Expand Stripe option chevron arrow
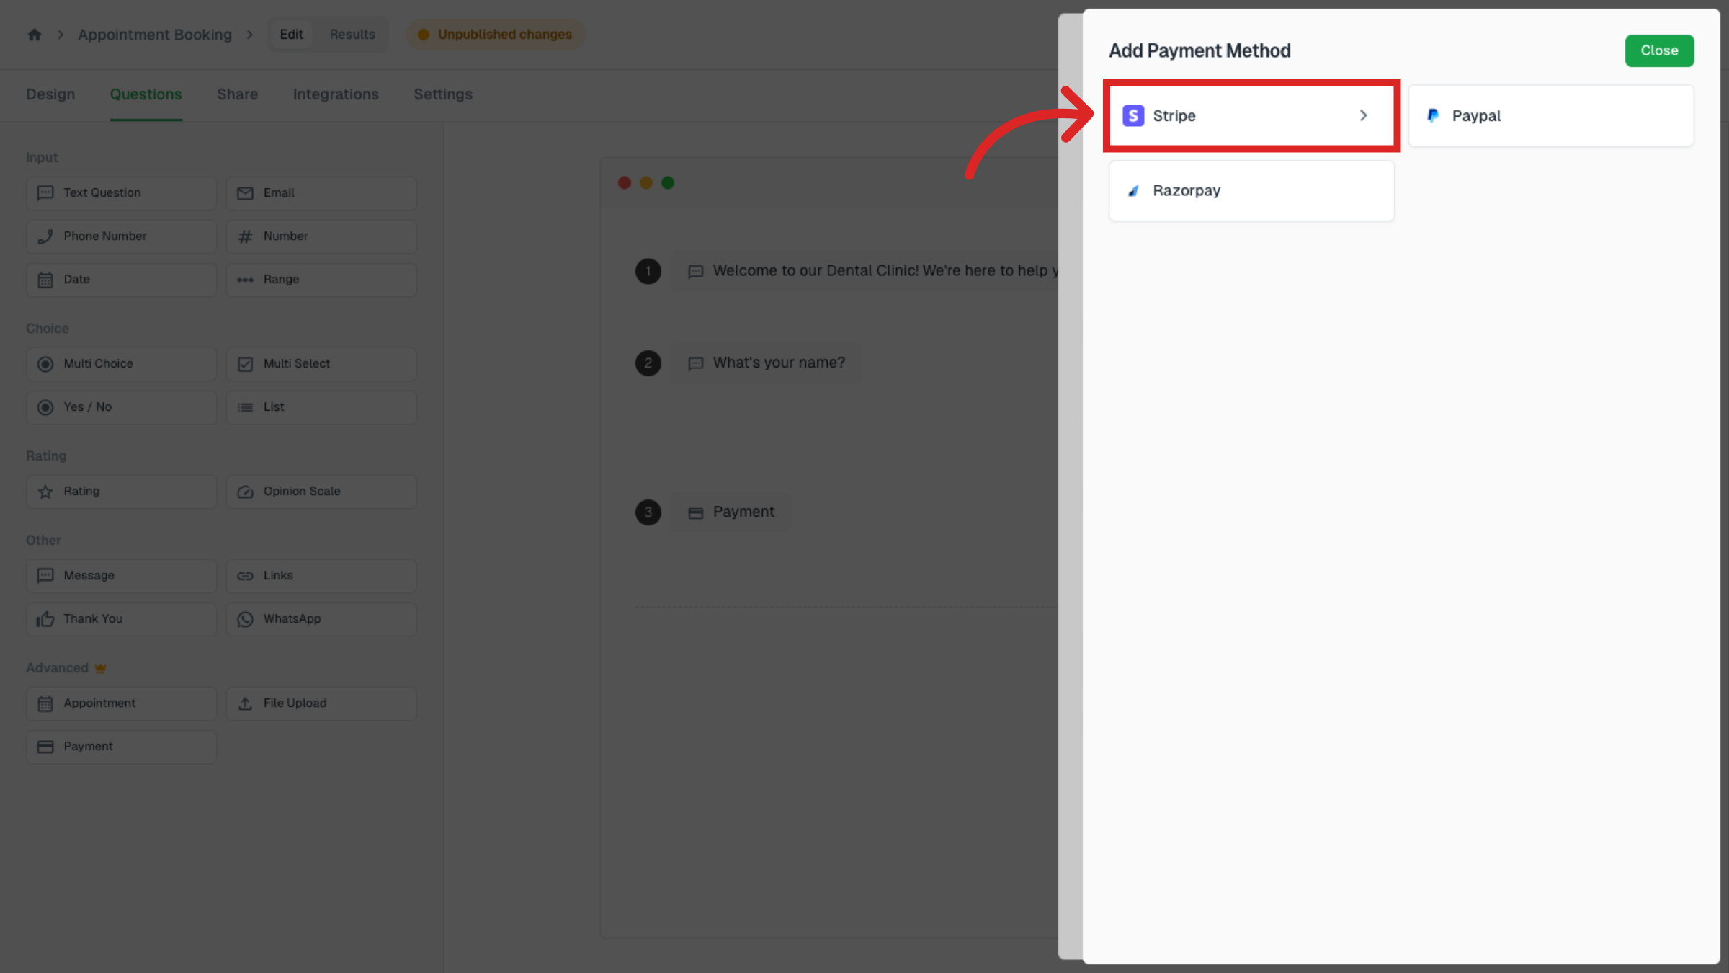Viewport: 1729px width, 973px height. pyautogui.click(x=1363, y=115)
